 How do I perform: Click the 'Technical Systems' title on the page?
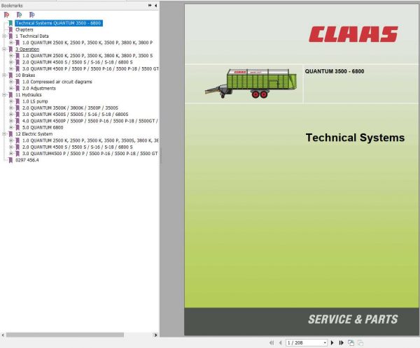click(355, 138)
